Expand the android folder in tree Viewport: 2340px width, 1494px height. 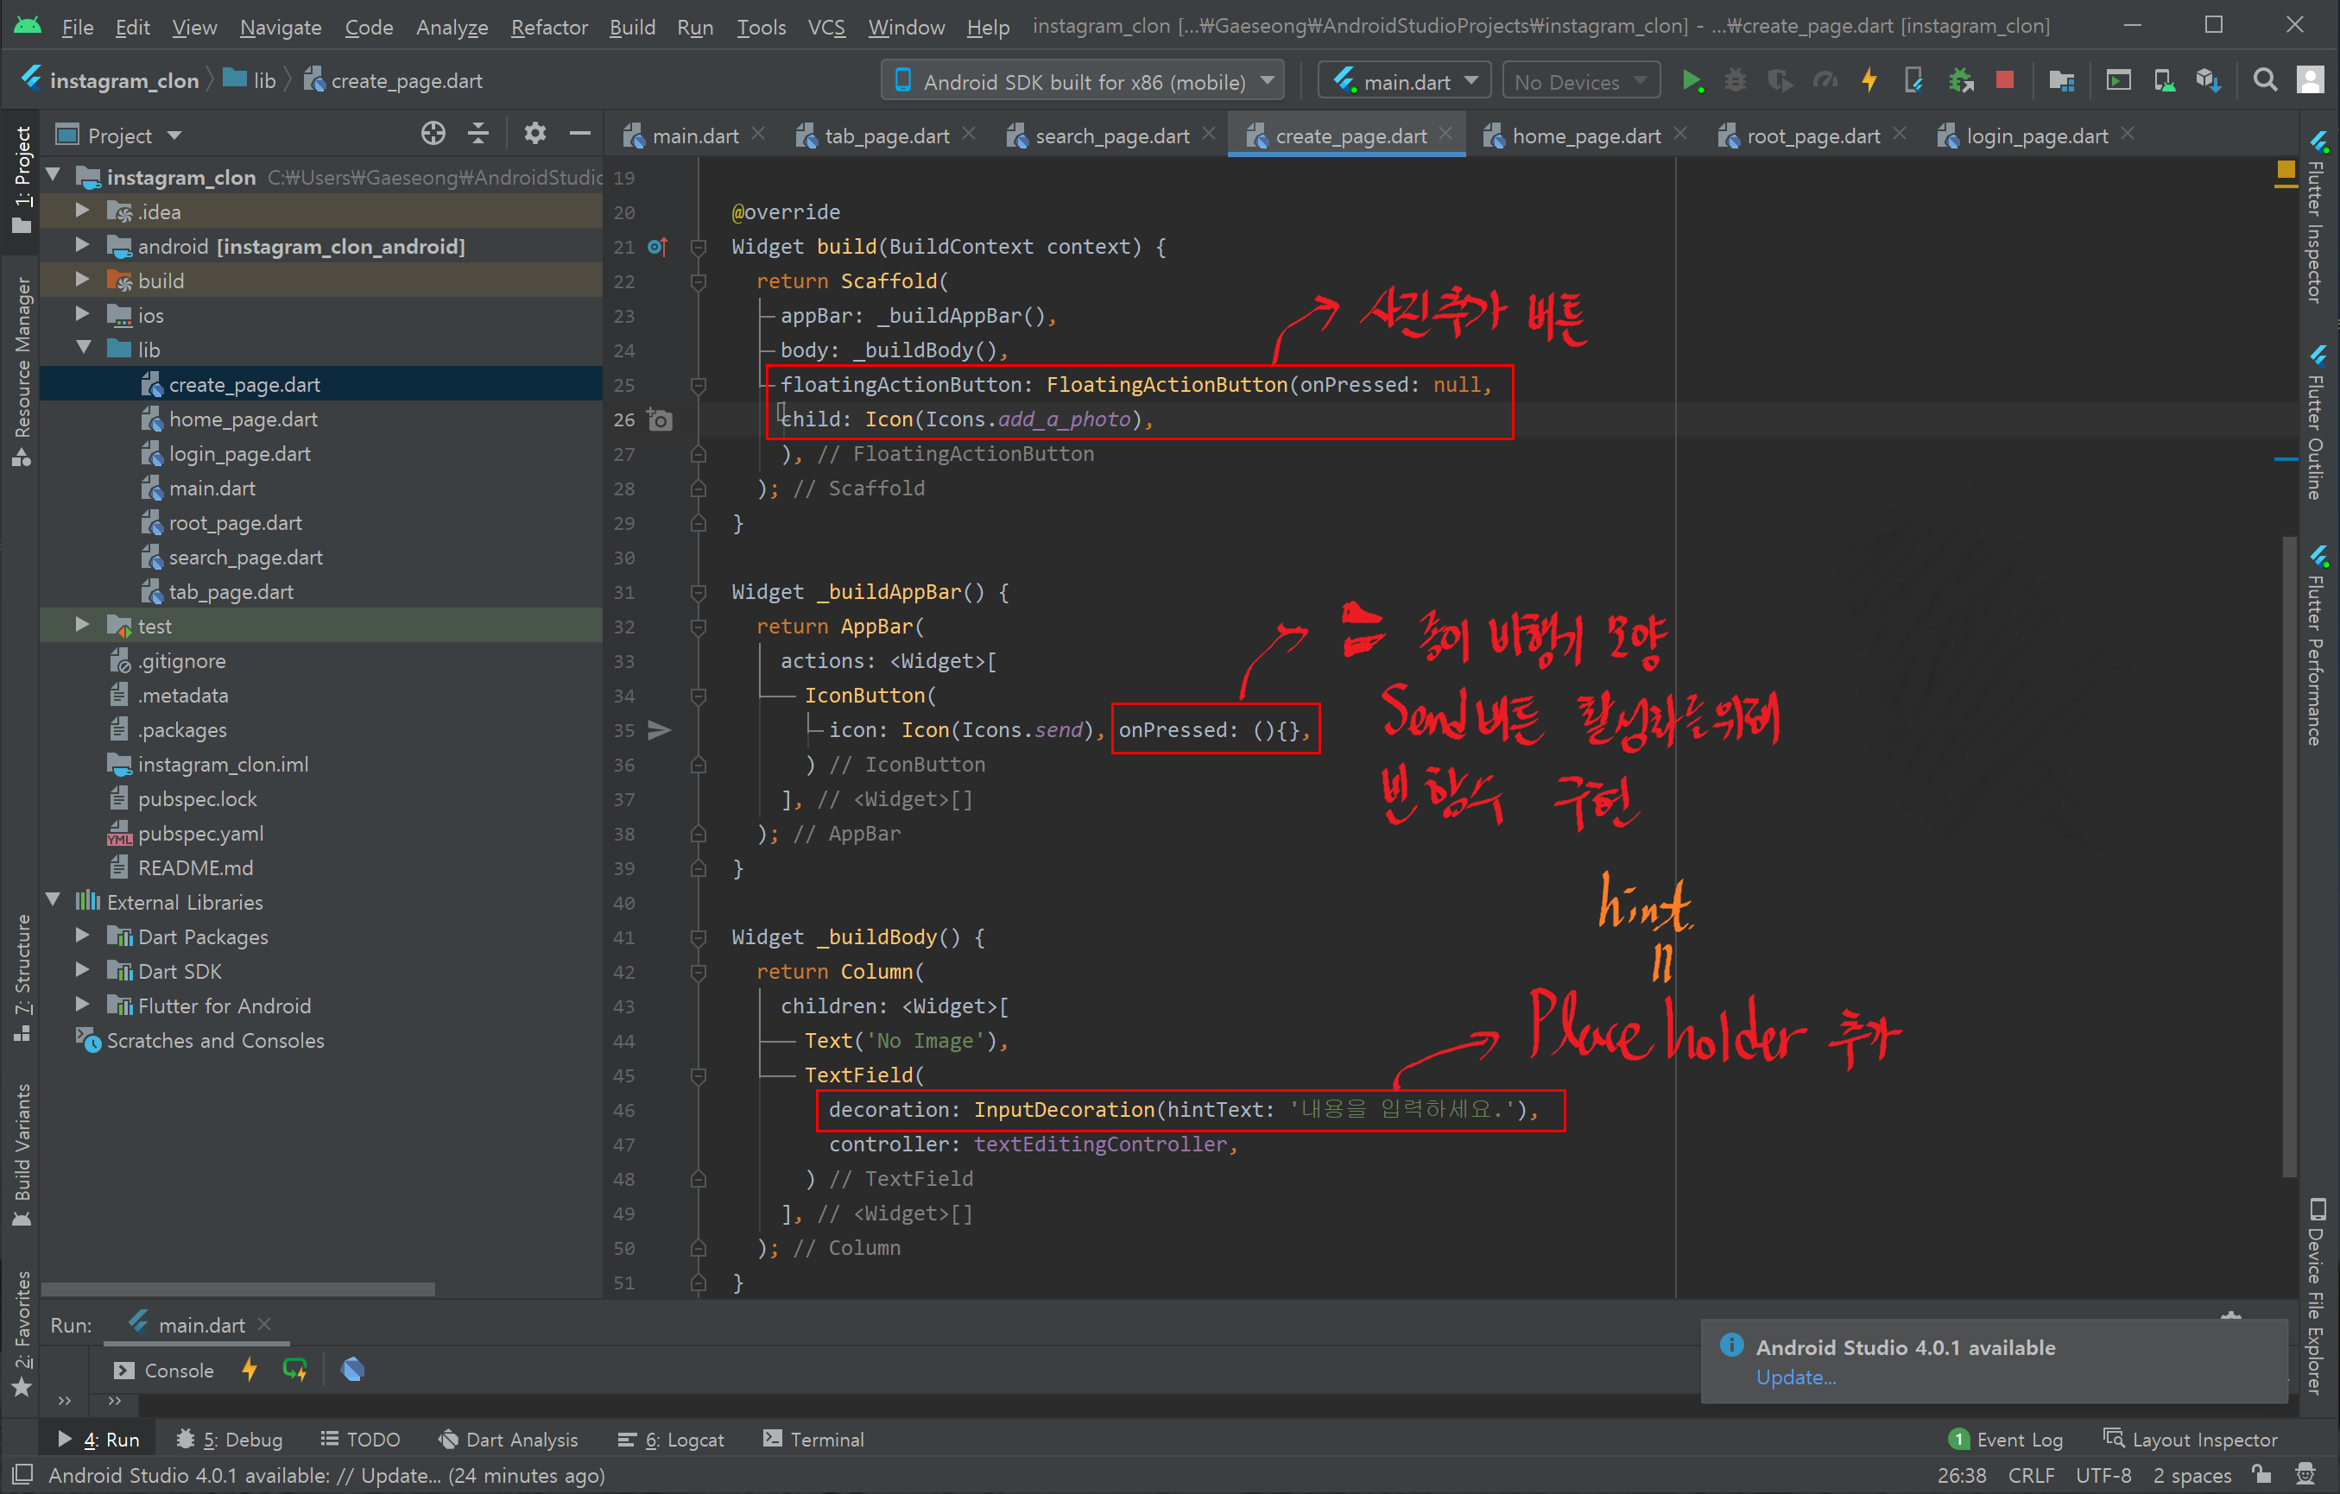[x=83, y=246]
